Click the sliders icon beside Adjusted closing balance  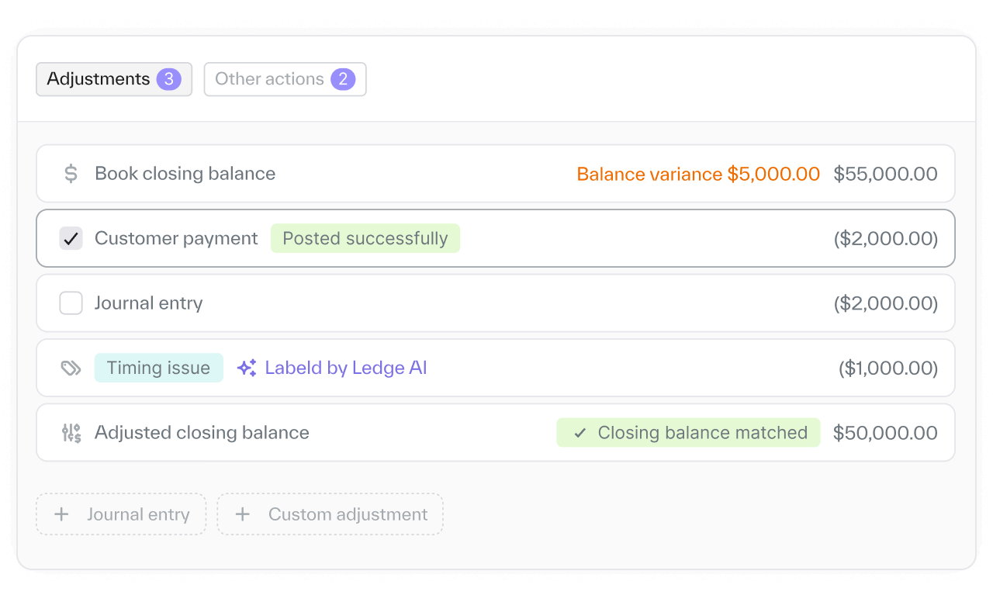[71, 433]
